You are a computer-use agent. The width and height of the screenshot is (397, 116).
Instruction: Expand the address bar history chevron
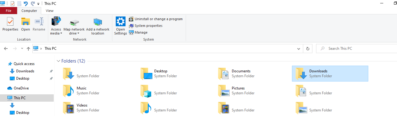click(299, 49)
